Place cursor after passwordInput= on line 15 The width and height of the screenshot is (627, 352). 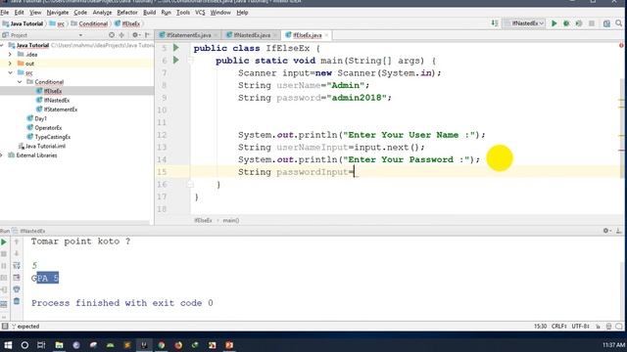click(x=355, y=172)
